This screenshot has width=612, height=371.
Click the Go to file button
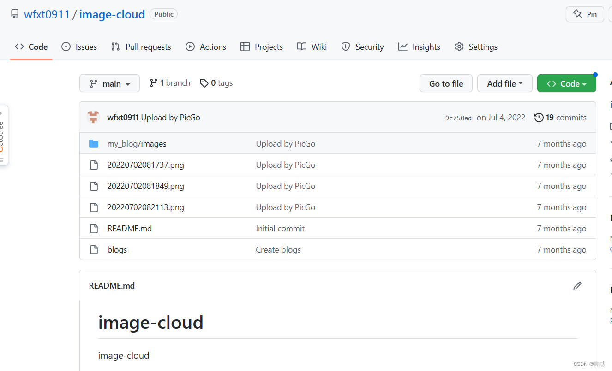(x=446, y=83)
